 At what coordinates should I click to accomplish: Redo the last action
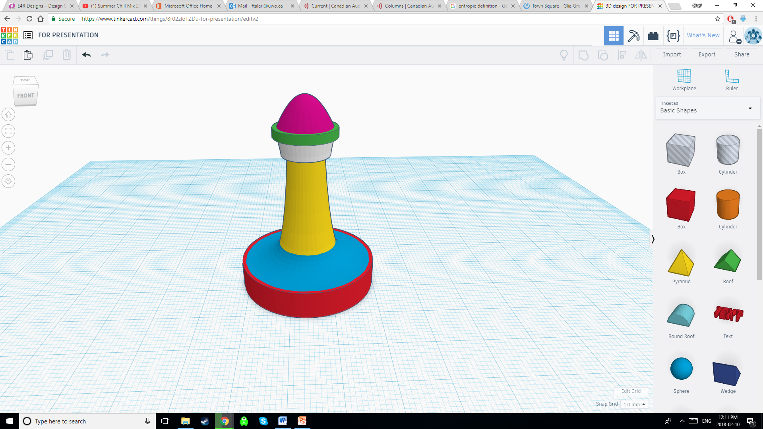click(105, 55)
